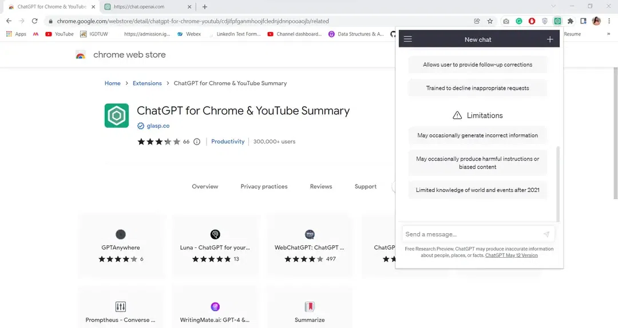Image resolution: width=618 pixels, height=328 pixels.
Task: Click the ChatGPT for Chrome extension logo
Action: pyautogui.click(x=117, y=116)
